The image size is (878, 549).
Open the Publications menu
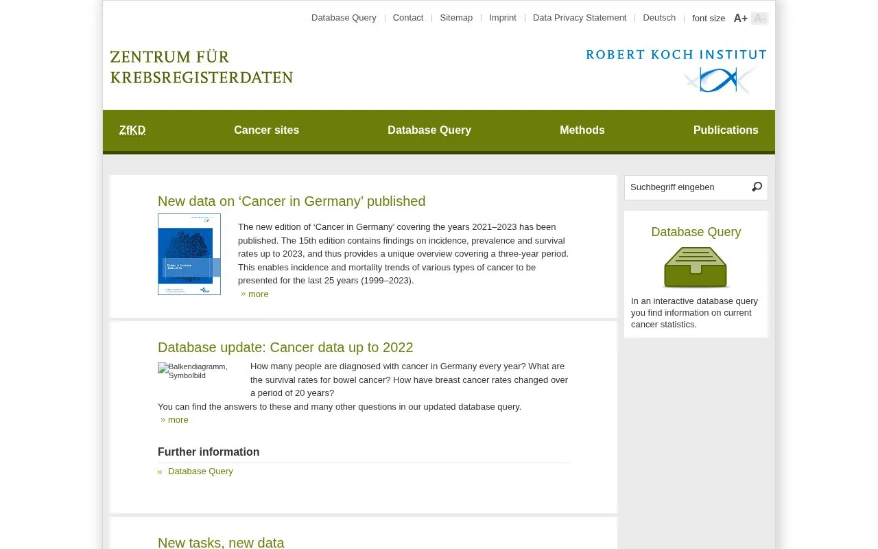(726, 130)
